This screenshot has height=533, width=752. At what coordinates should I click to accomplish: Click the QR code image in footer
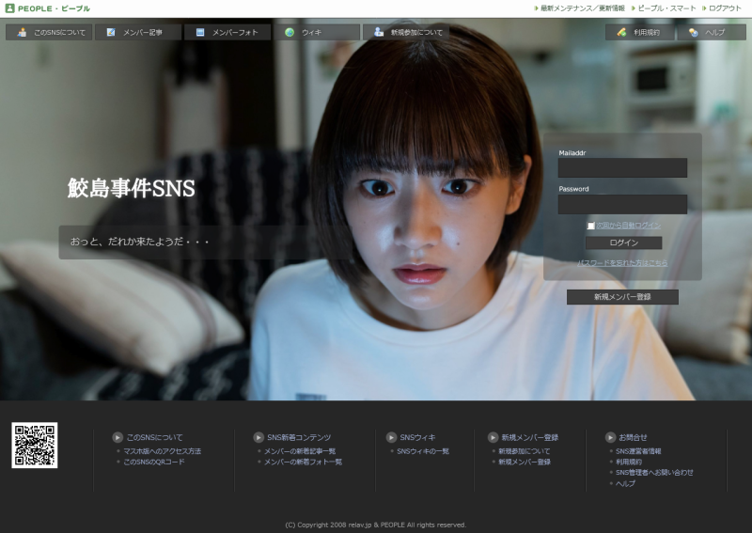point(35,446)
